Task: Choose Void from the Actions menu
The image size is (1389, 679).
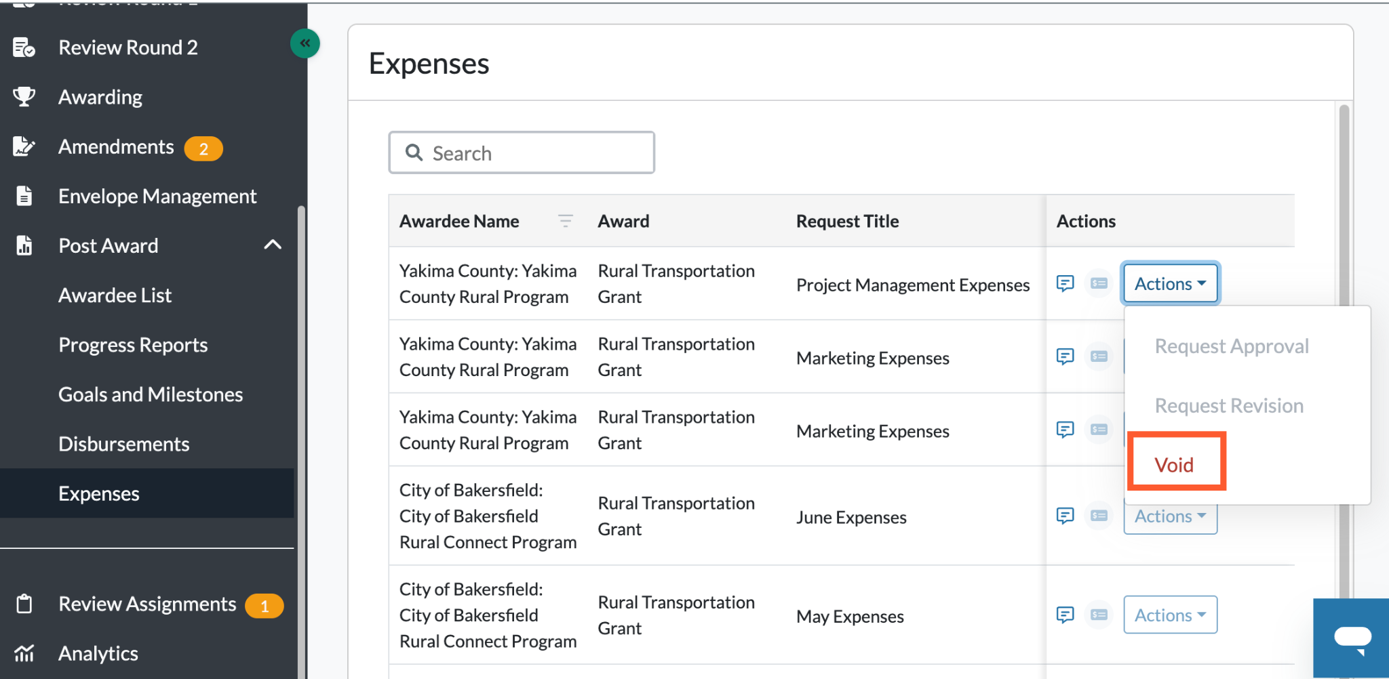Action: point(1174,465)
